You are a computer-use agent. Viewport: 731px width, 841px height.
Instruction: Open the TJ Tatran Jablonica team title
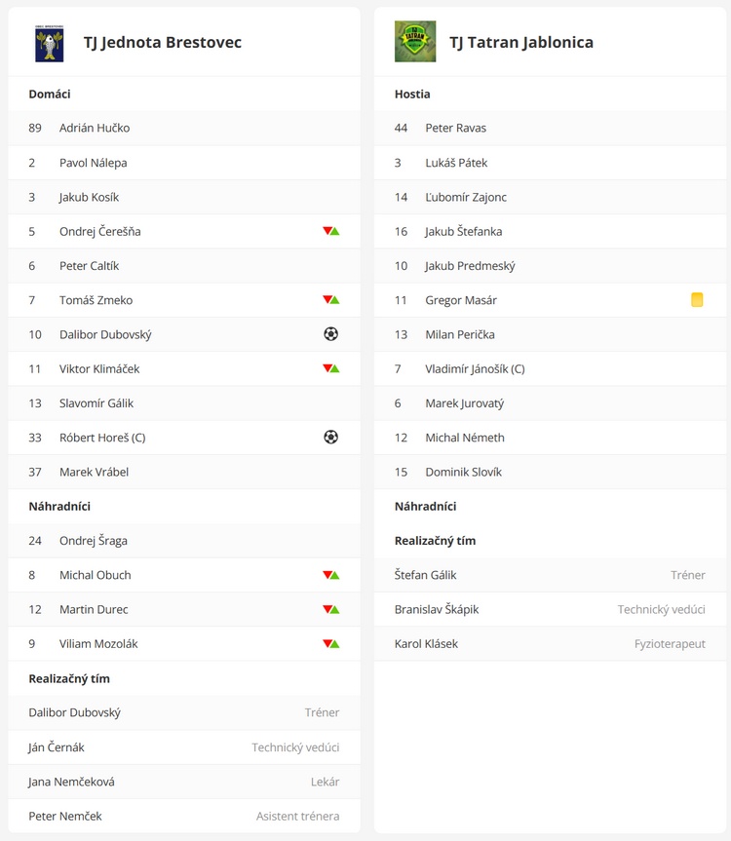coord(521,42)
